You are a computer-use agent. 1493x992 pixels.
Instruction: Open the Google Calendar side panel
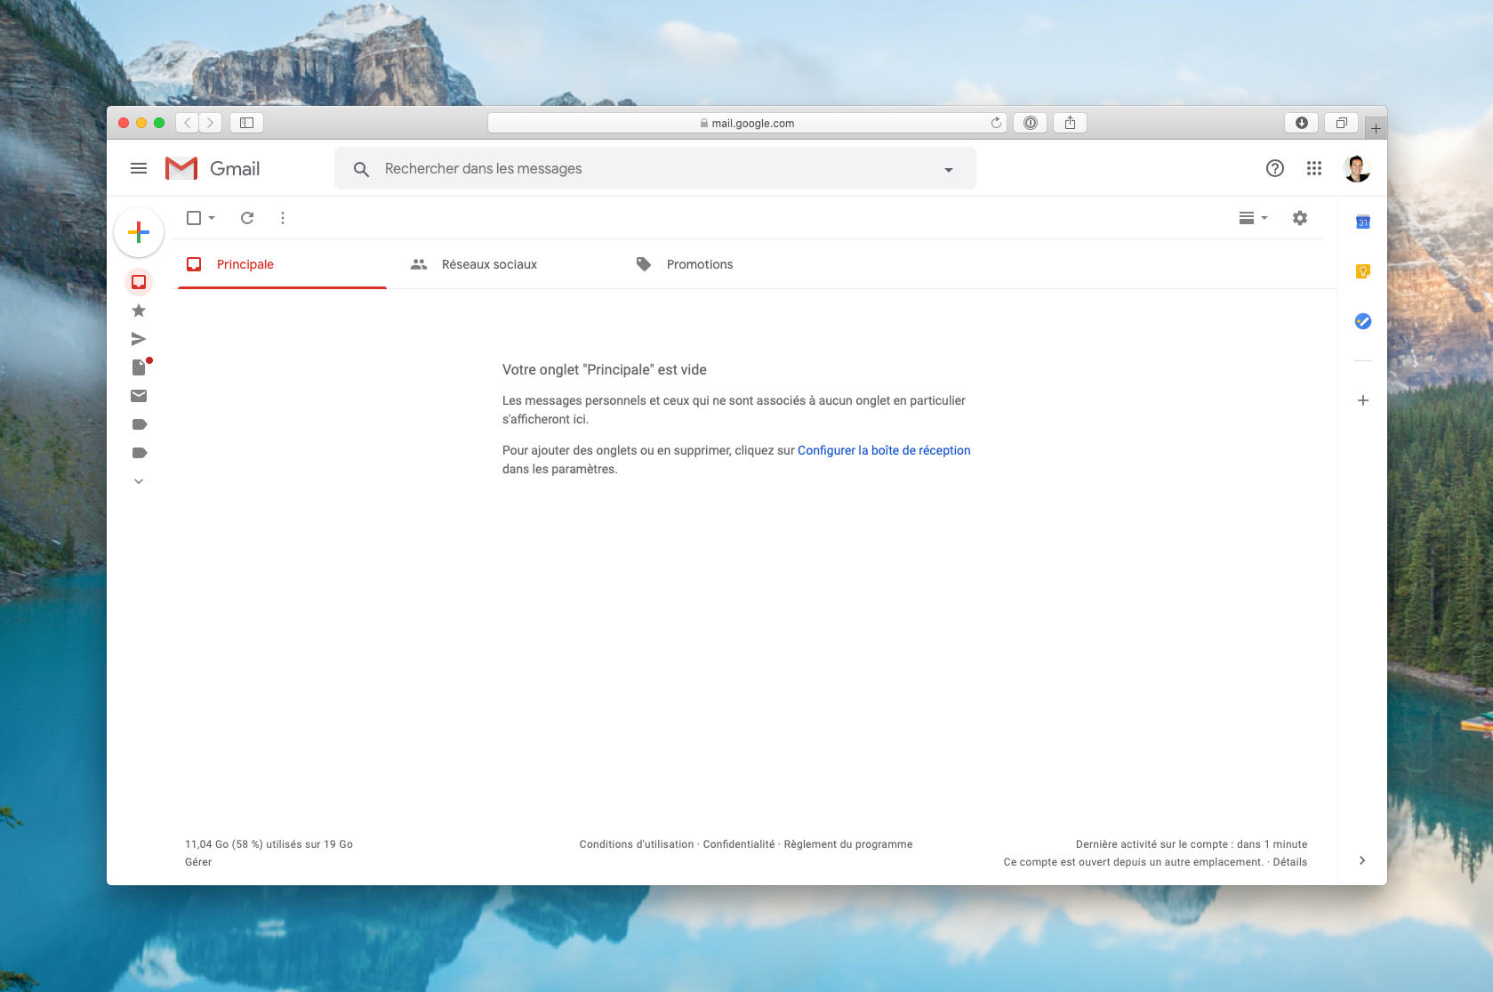1363,222
